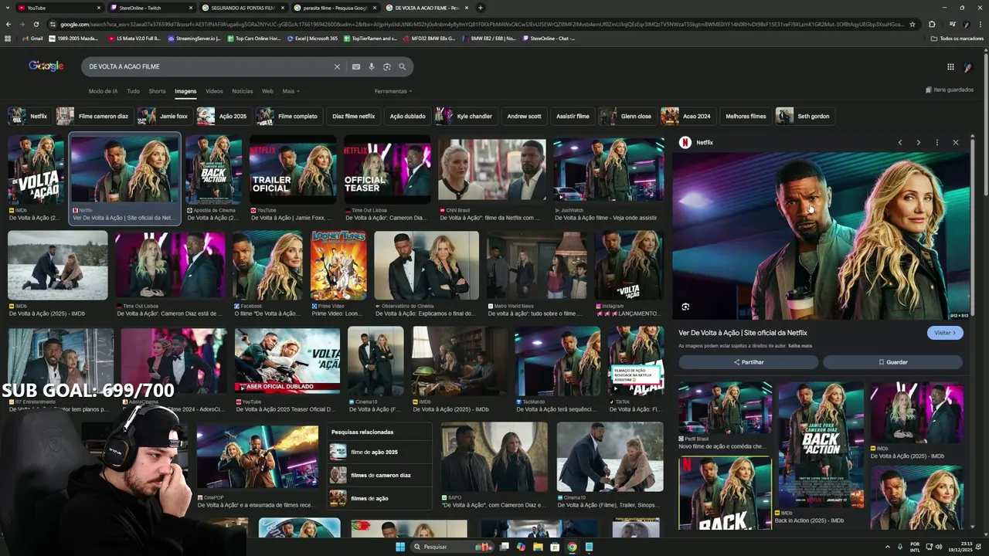Screen dimensions: 989x556
Task: Bookmark this page with the star icon
Action: (913, 24)
